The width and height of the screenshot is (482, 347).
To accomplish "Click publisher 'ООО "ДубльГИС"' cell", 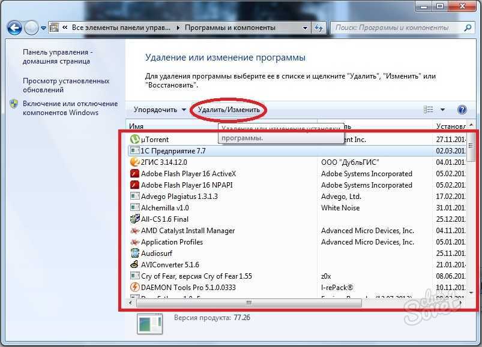I will [350, 162].
